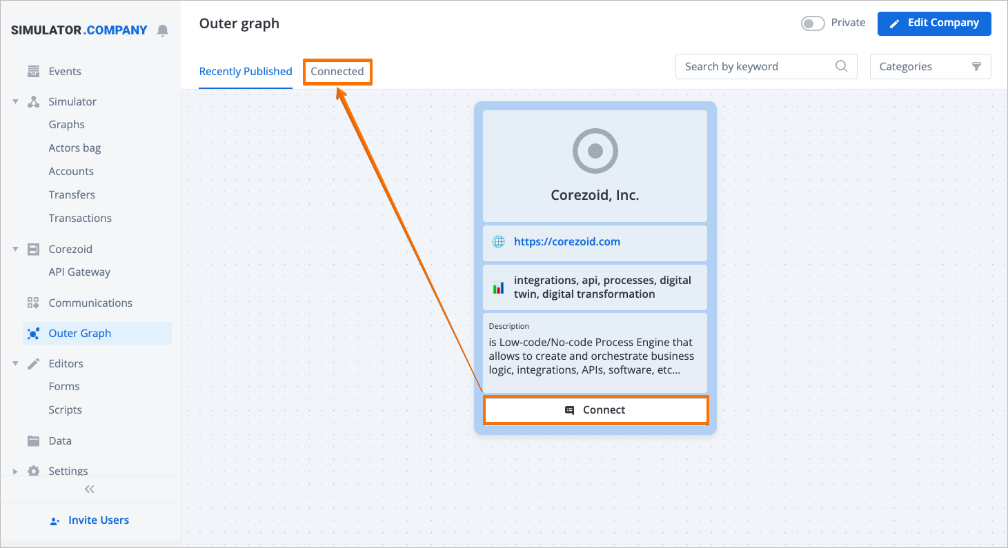Click the pencil icon in Edit Company
Image resolution: width=1008 pixels, height=548 pixels.
pos(894,23)
